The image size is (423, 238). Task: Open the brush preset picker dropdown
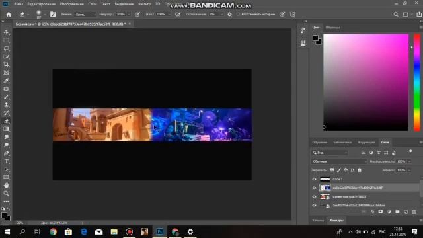point(45,15)
